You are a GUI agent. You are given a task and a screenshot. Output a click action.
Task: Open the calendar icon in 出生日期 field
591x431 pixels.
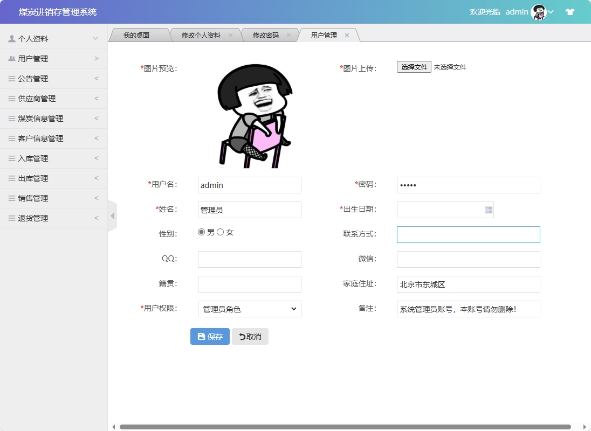click(x=489, y=210)
